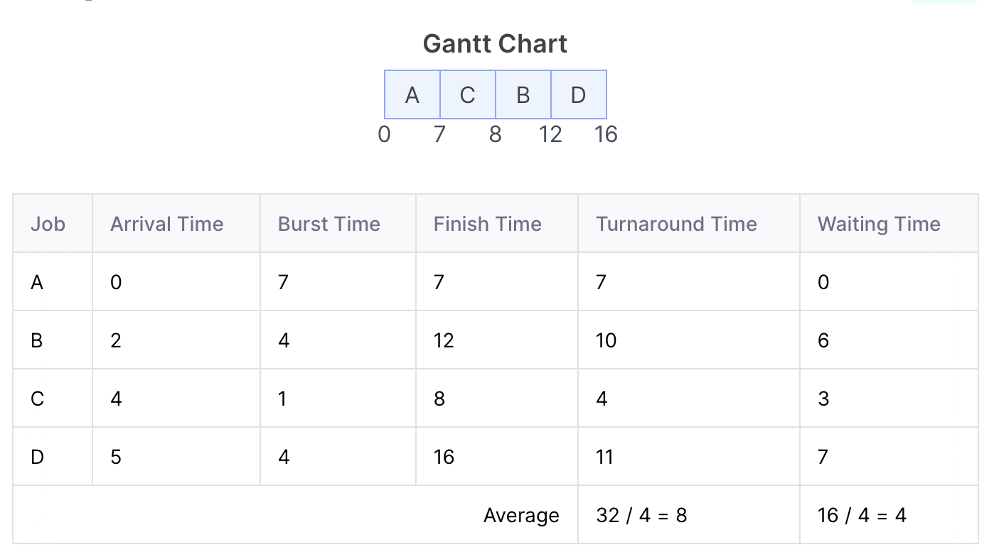Select job B's Finish Time cell 12
This screenshot has height=557, width=994.
coord(497,340)
